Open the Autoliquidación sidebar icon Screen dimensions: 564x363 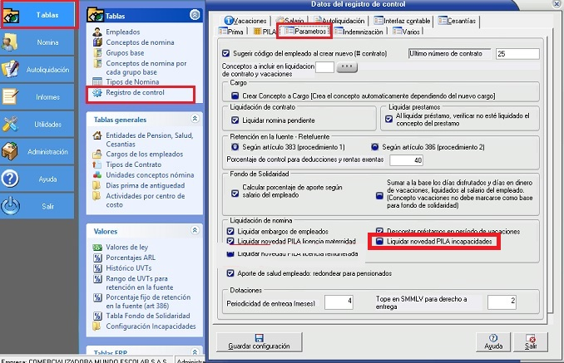point(12,69)
